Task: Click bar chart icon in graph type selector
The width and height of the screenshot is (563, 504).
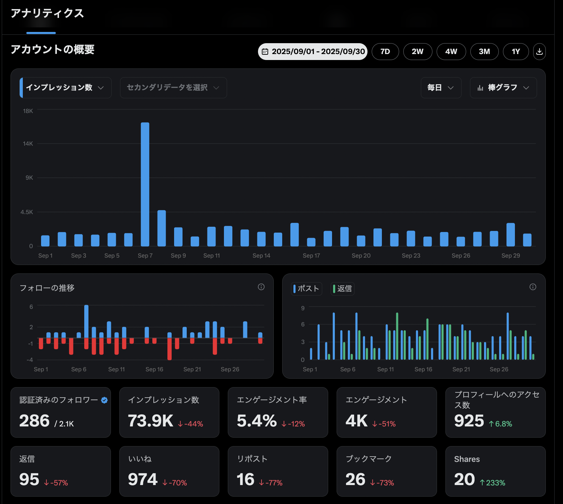Action: tap(480, 88)
